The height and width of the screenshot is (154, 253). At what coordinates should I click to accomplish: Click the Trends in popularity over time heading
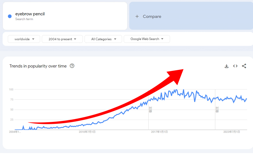38,66
